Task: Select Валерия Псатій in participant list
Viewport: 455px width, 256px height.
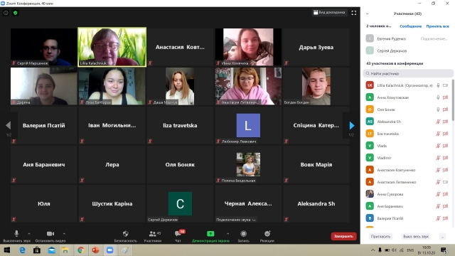Action: click(x=407, y=218)
